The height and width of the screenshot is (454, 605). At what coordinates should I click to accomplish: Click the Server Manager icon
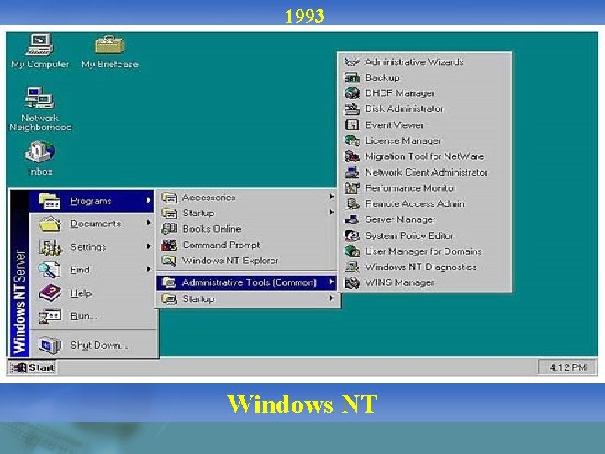351,219
